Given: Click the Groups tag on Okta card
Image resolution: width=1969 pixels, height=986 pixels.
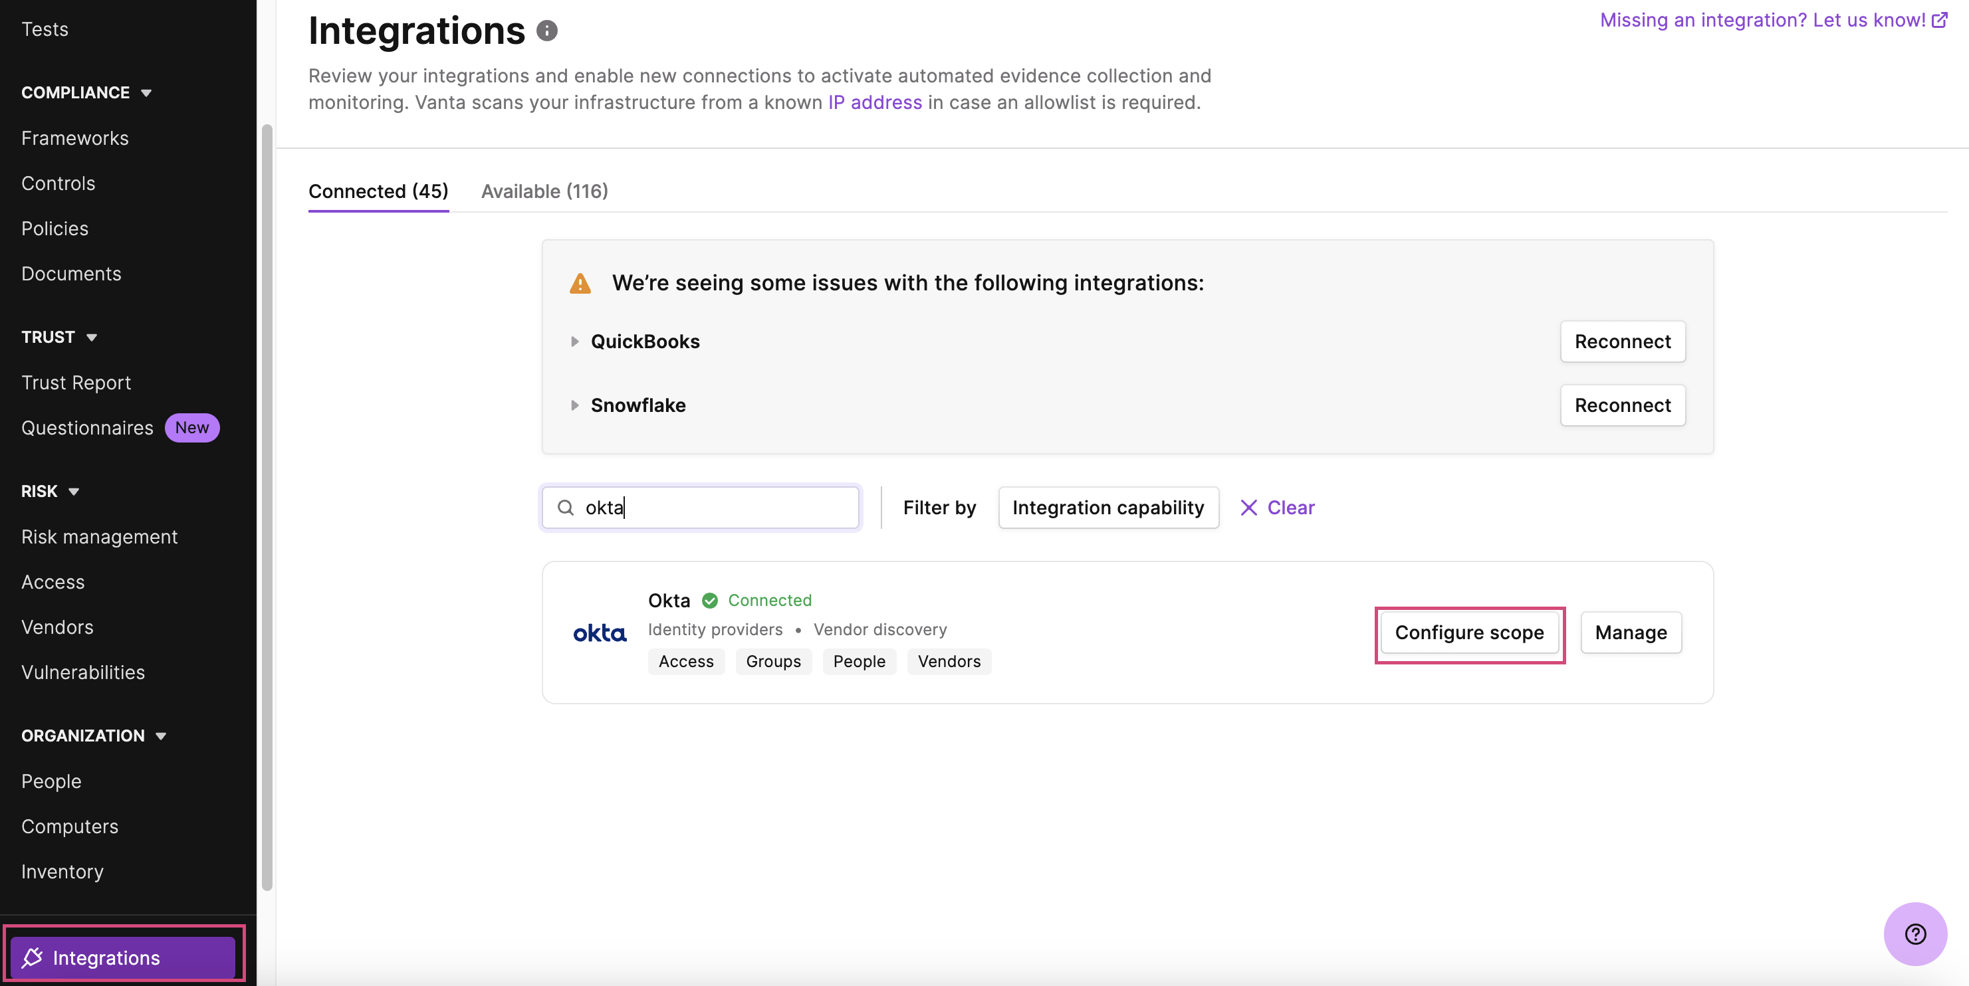Looking at the screenshot, I should point(772,661).
